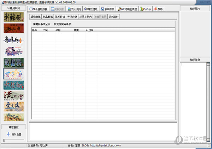This screenshot has height=149, width=212.
Task: Switch to the 游戏事件 tab
Action: click(x=114, y=17)
